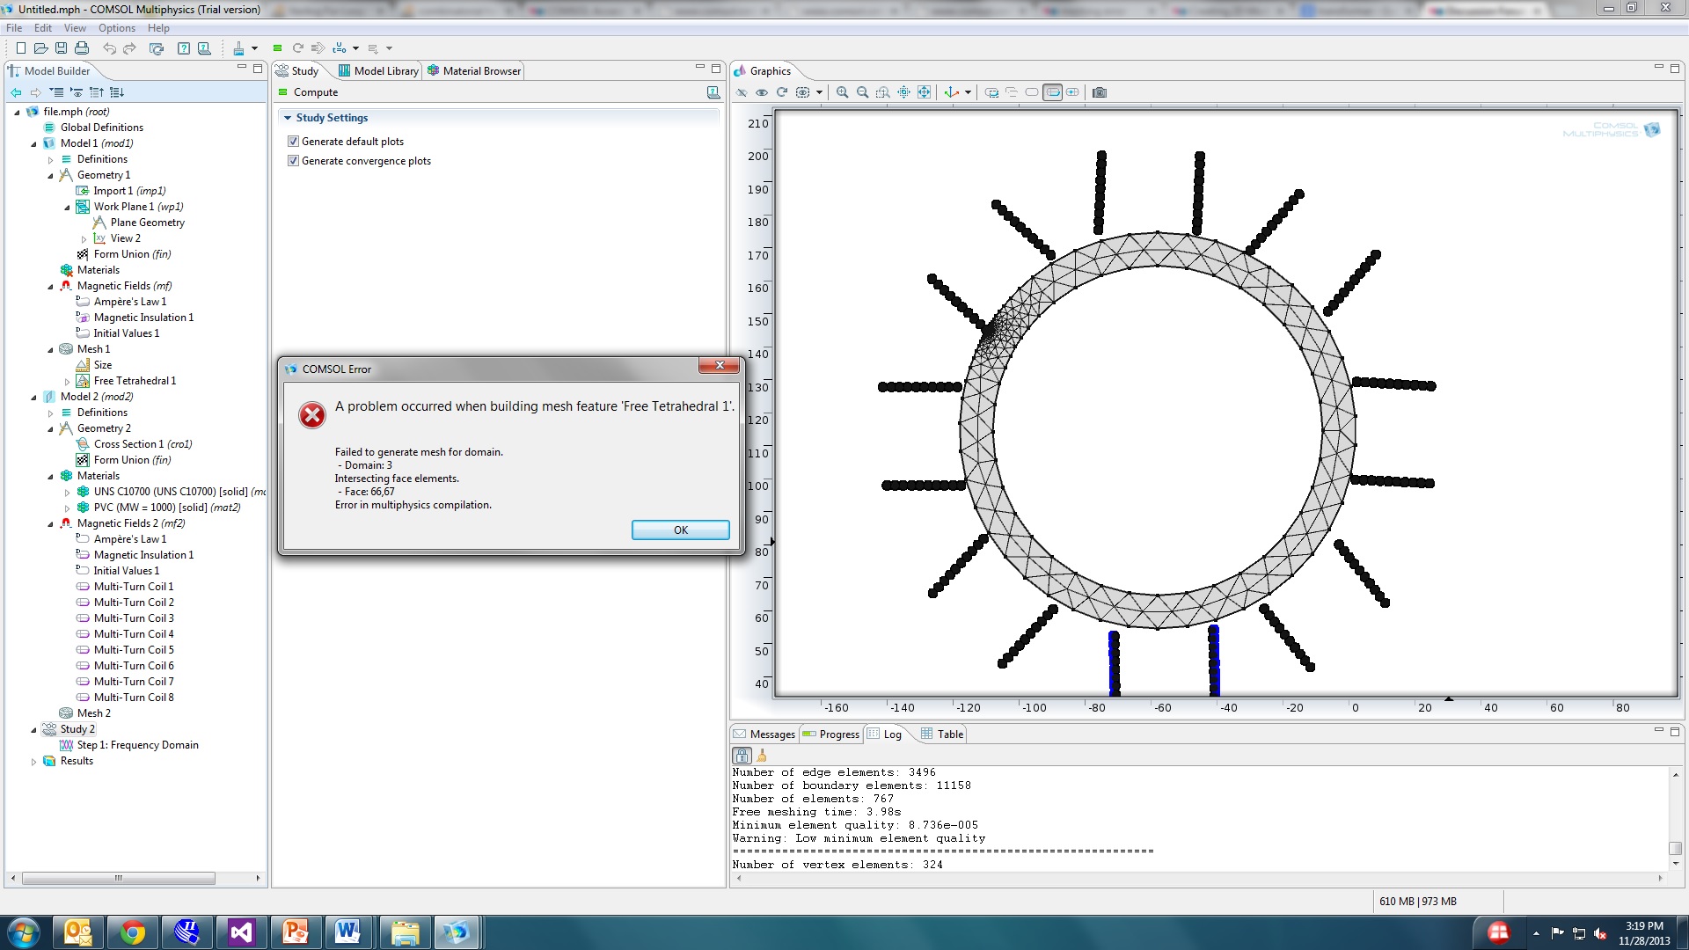The image size is (1689, 950).
Task: Click the Print icon in toolbar
Action: pyautogui.click(x=82, y=48)
